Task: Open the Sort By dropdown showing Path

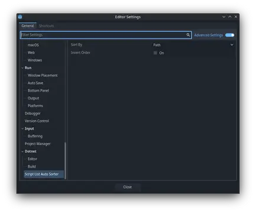Action: tap(193, 45)
